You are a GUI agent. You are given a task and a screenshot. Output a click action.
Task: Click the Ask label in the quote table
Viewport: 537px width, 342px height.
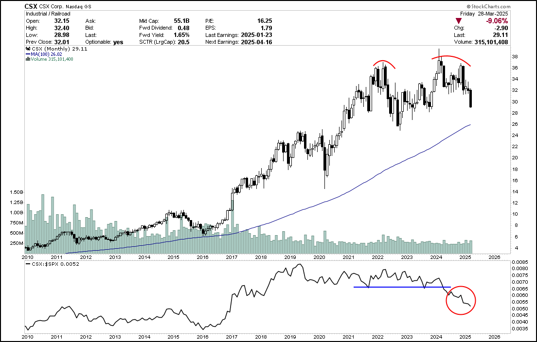(90, 21)
